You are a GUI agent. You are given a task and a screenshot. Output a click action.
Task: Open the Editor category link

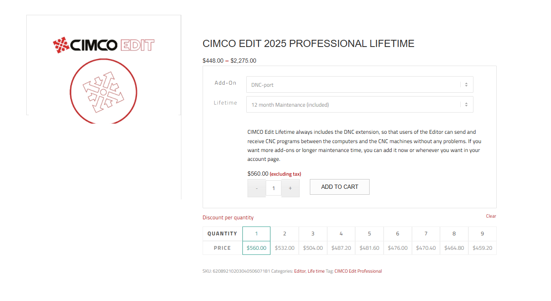[300, 271]
